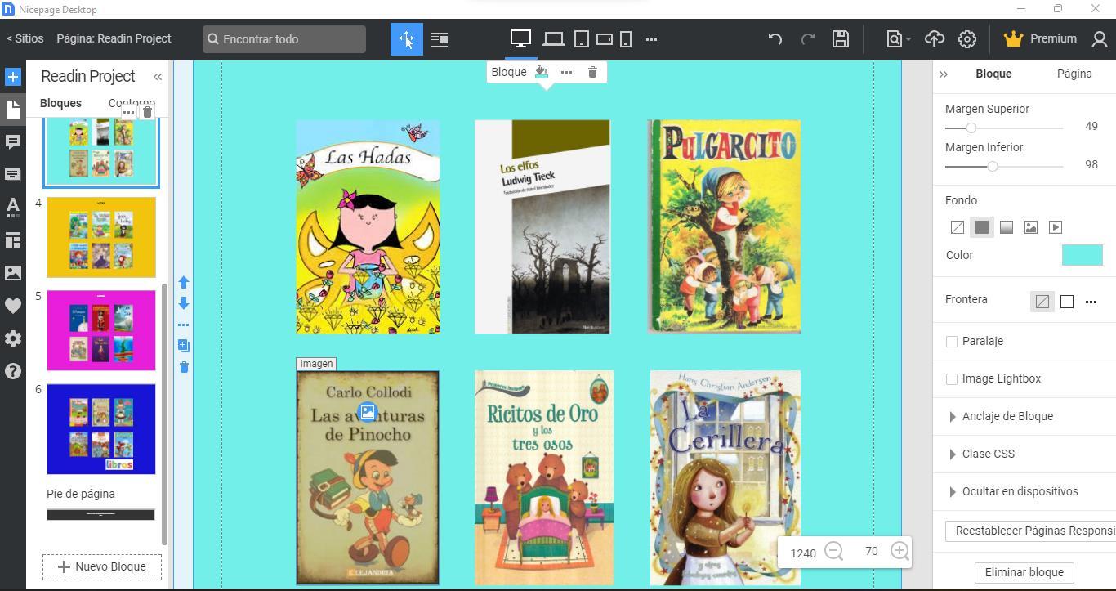Select block thumbnail number 5
1116x591 pixels.
coord(101,330)
